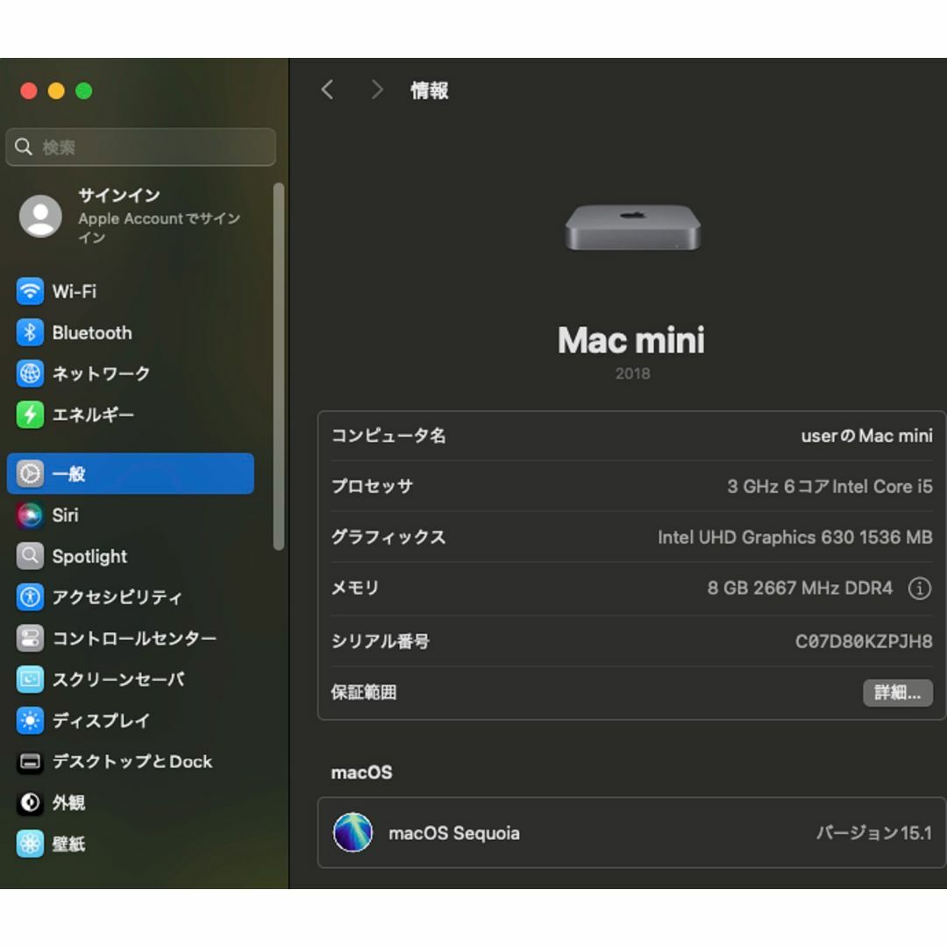The height and width of the screenshot is (947, 947).
Task: Click the 'Mac mini' title heading
Action: tap(631, 340)
